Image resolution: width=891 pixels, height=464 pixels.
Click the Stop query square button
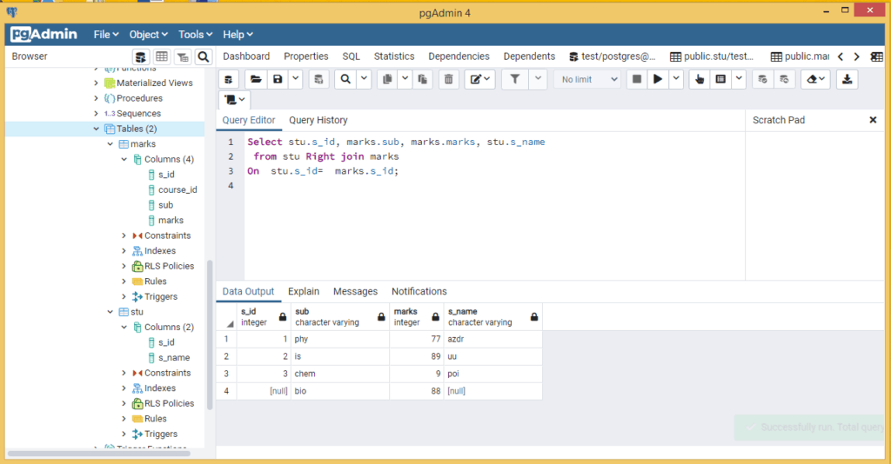point(637,79)
